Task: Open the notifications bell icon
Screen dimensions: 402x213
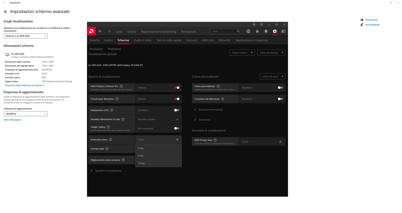Action: pyautogui.click(x=266, y=31)
